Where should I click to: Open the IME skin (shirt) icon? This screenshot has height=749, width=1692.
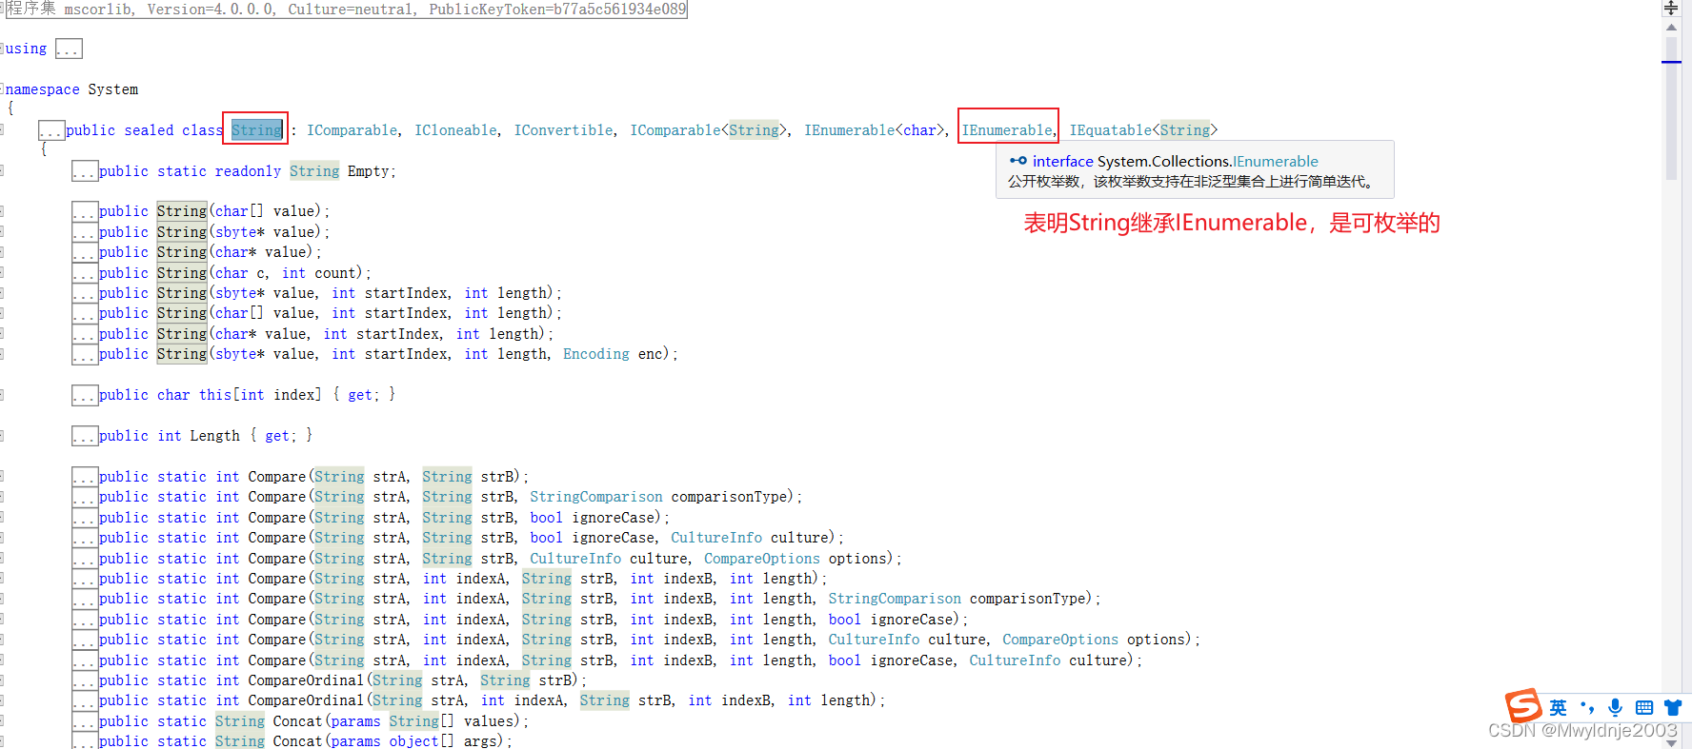click(x=1672, y=707)
